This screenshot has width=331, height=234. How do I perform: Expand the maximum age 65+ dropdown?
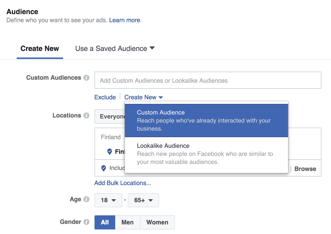pyautogui.click(x=144, y=200)
